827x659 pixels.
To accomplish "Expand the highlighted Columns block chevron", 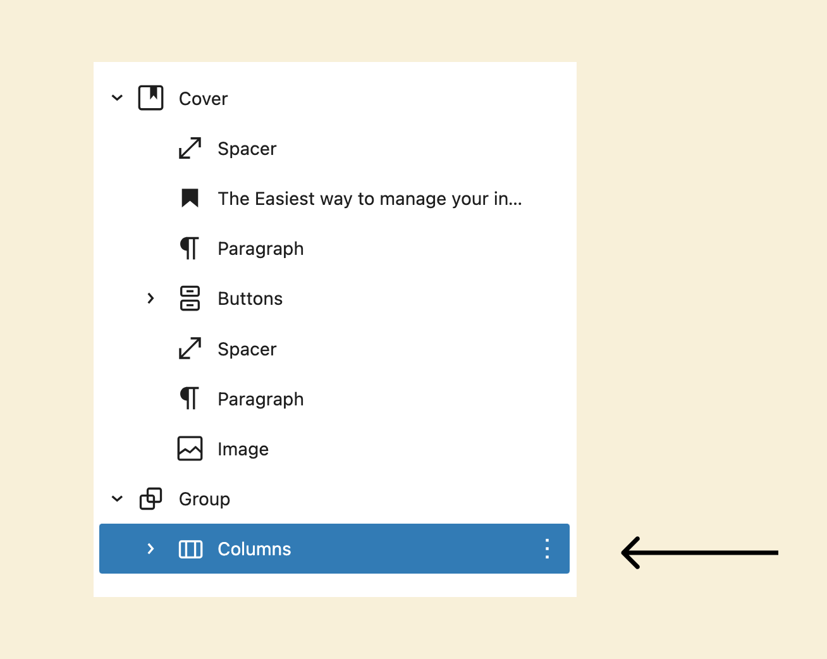I will (150, 548).
